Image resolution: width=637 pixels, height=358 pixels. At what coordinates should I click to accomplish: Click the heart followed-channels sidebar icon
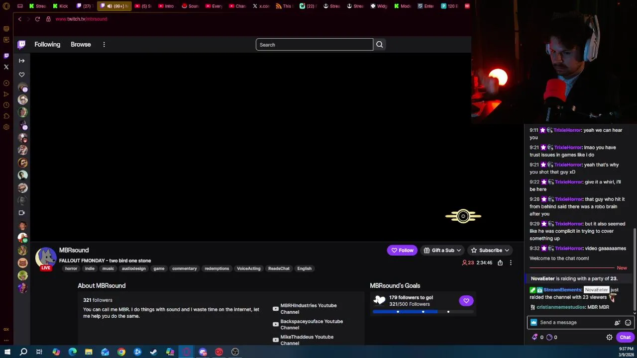22,75
